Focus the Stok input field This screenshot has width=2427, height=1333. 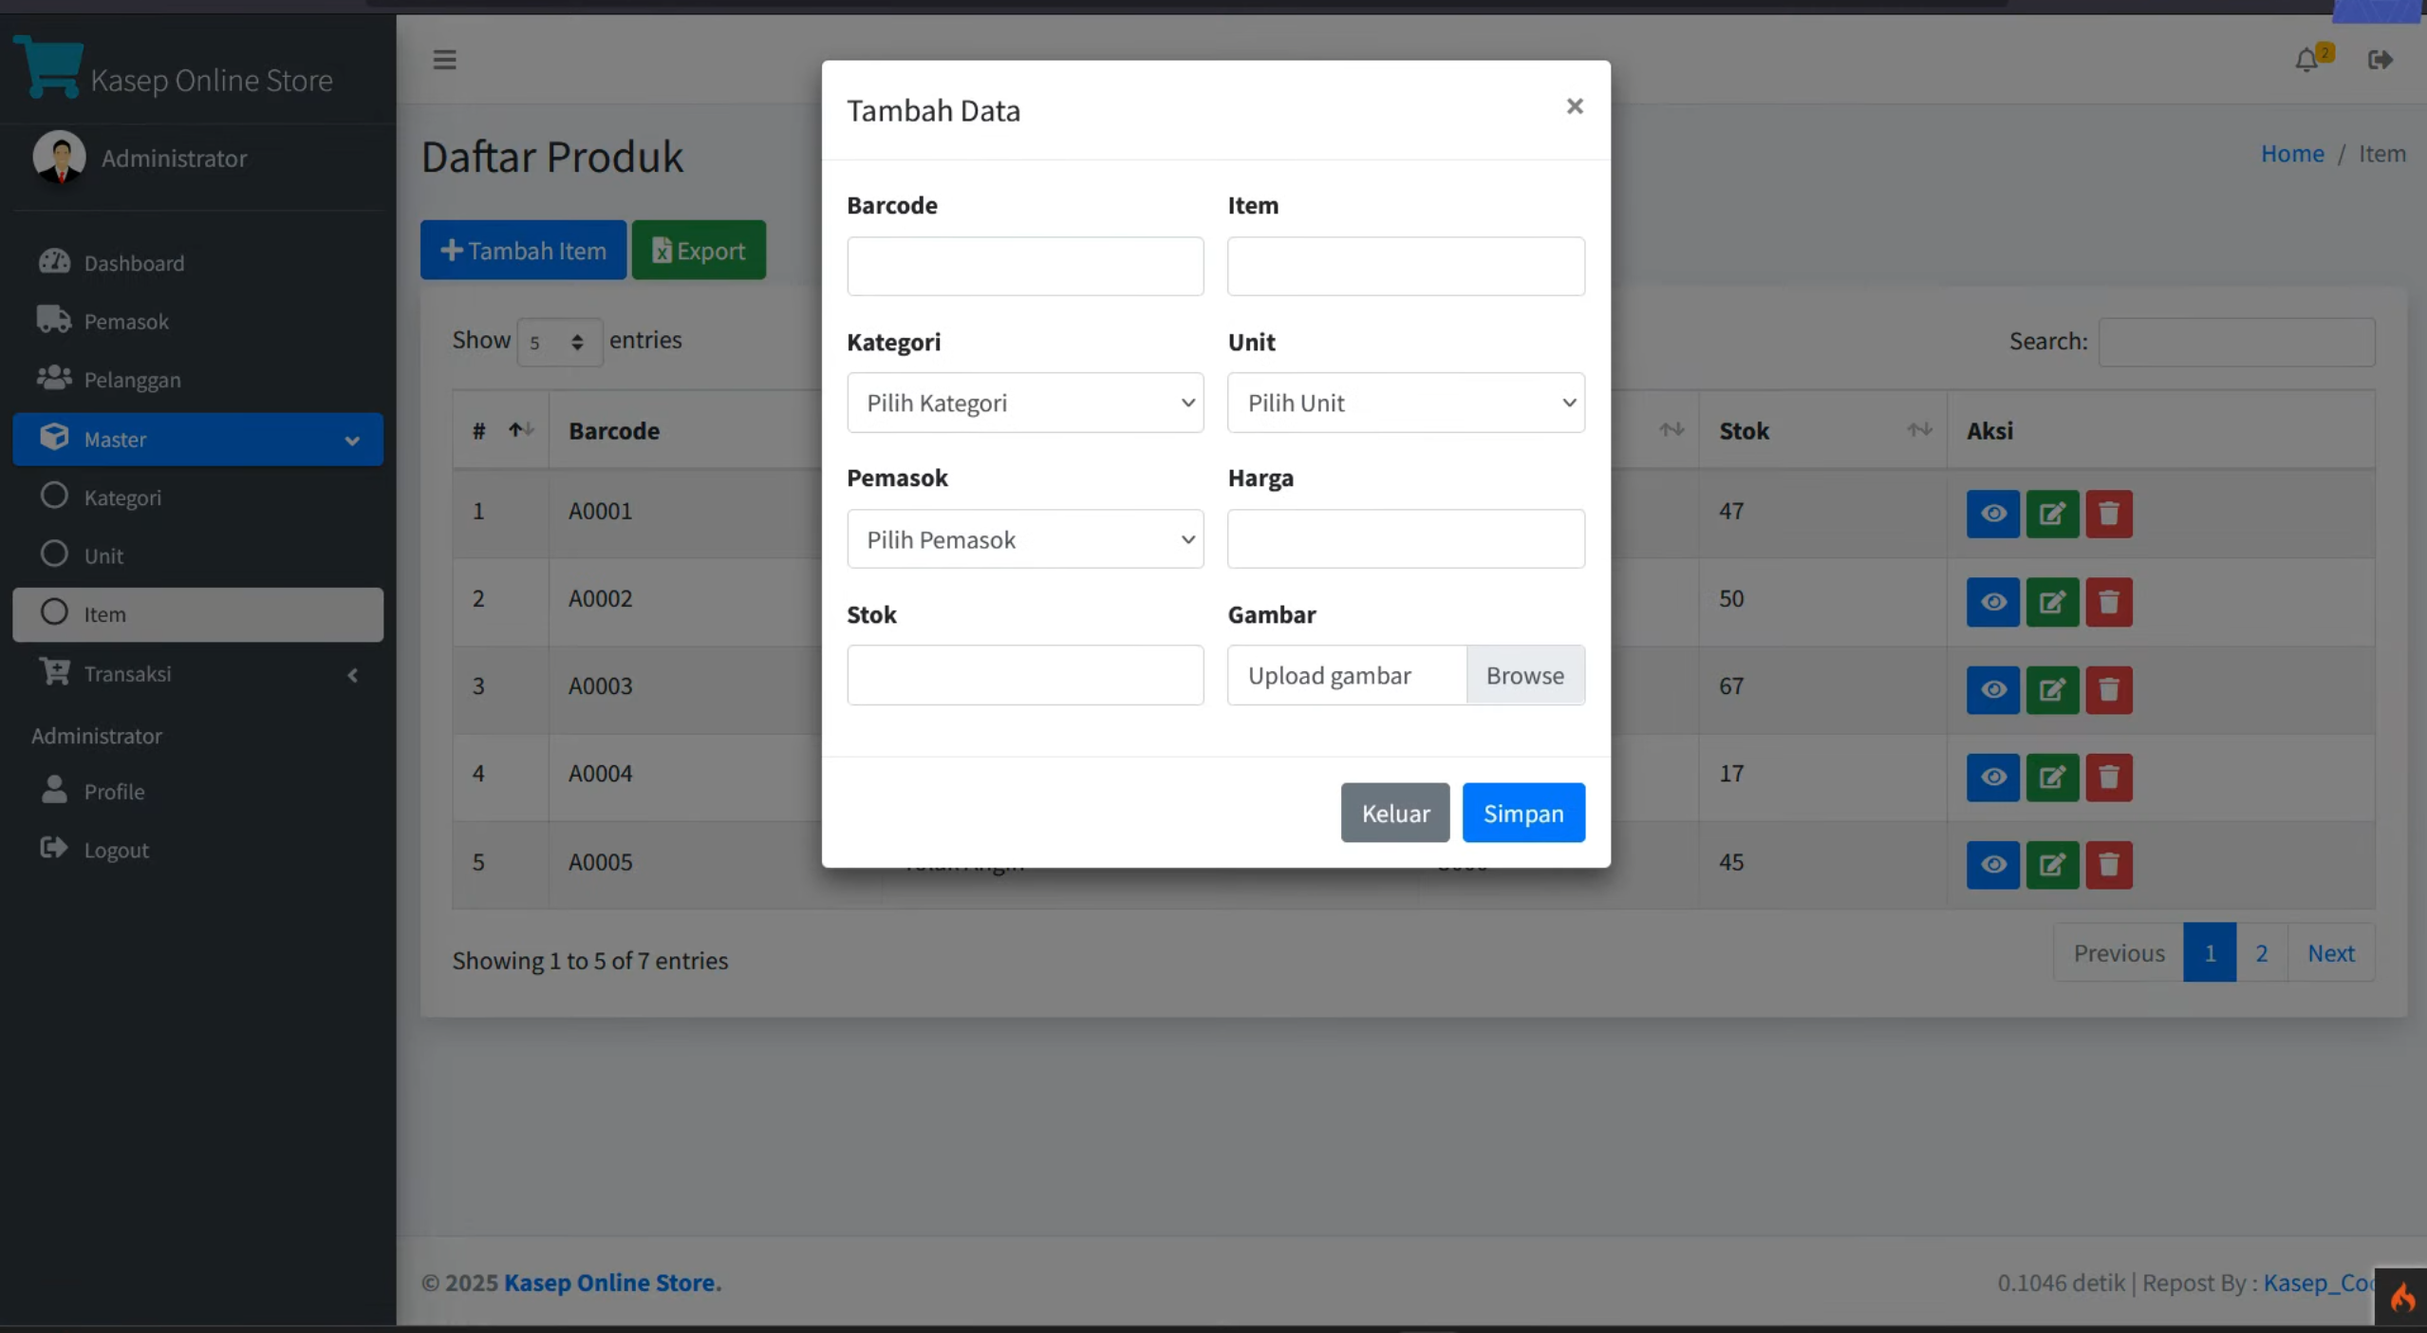coord(1025,675)
